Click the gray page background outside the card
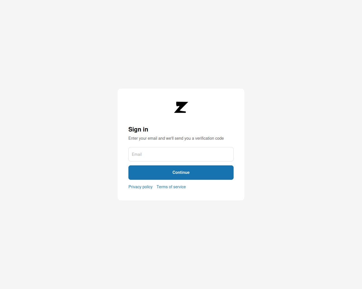The height and width of the screenshot is (289, 362). [x=57, y=141]
